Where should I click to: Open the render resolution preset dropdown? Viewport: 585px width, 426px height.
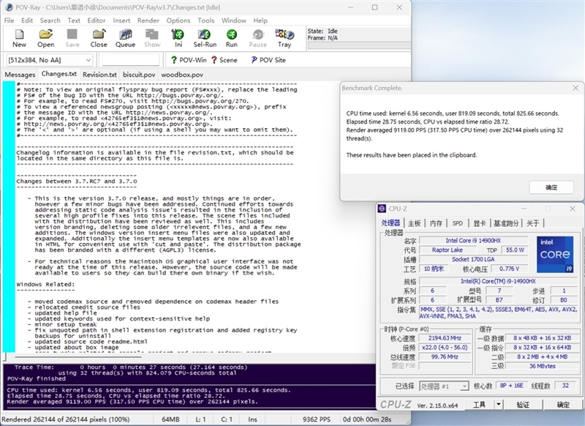(50, 60)
